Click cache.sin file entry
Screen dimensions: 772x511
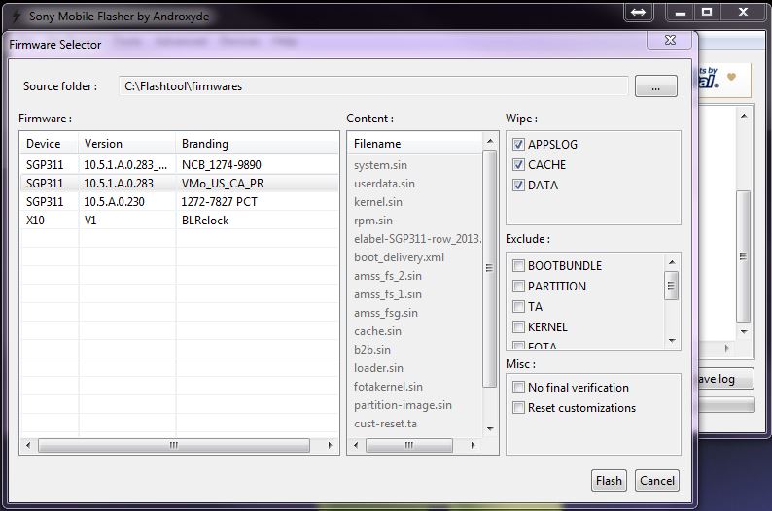(x=377, y=331)
